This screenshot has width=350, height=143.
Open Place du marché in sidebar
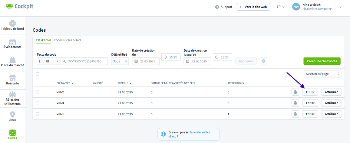point(13,62)
